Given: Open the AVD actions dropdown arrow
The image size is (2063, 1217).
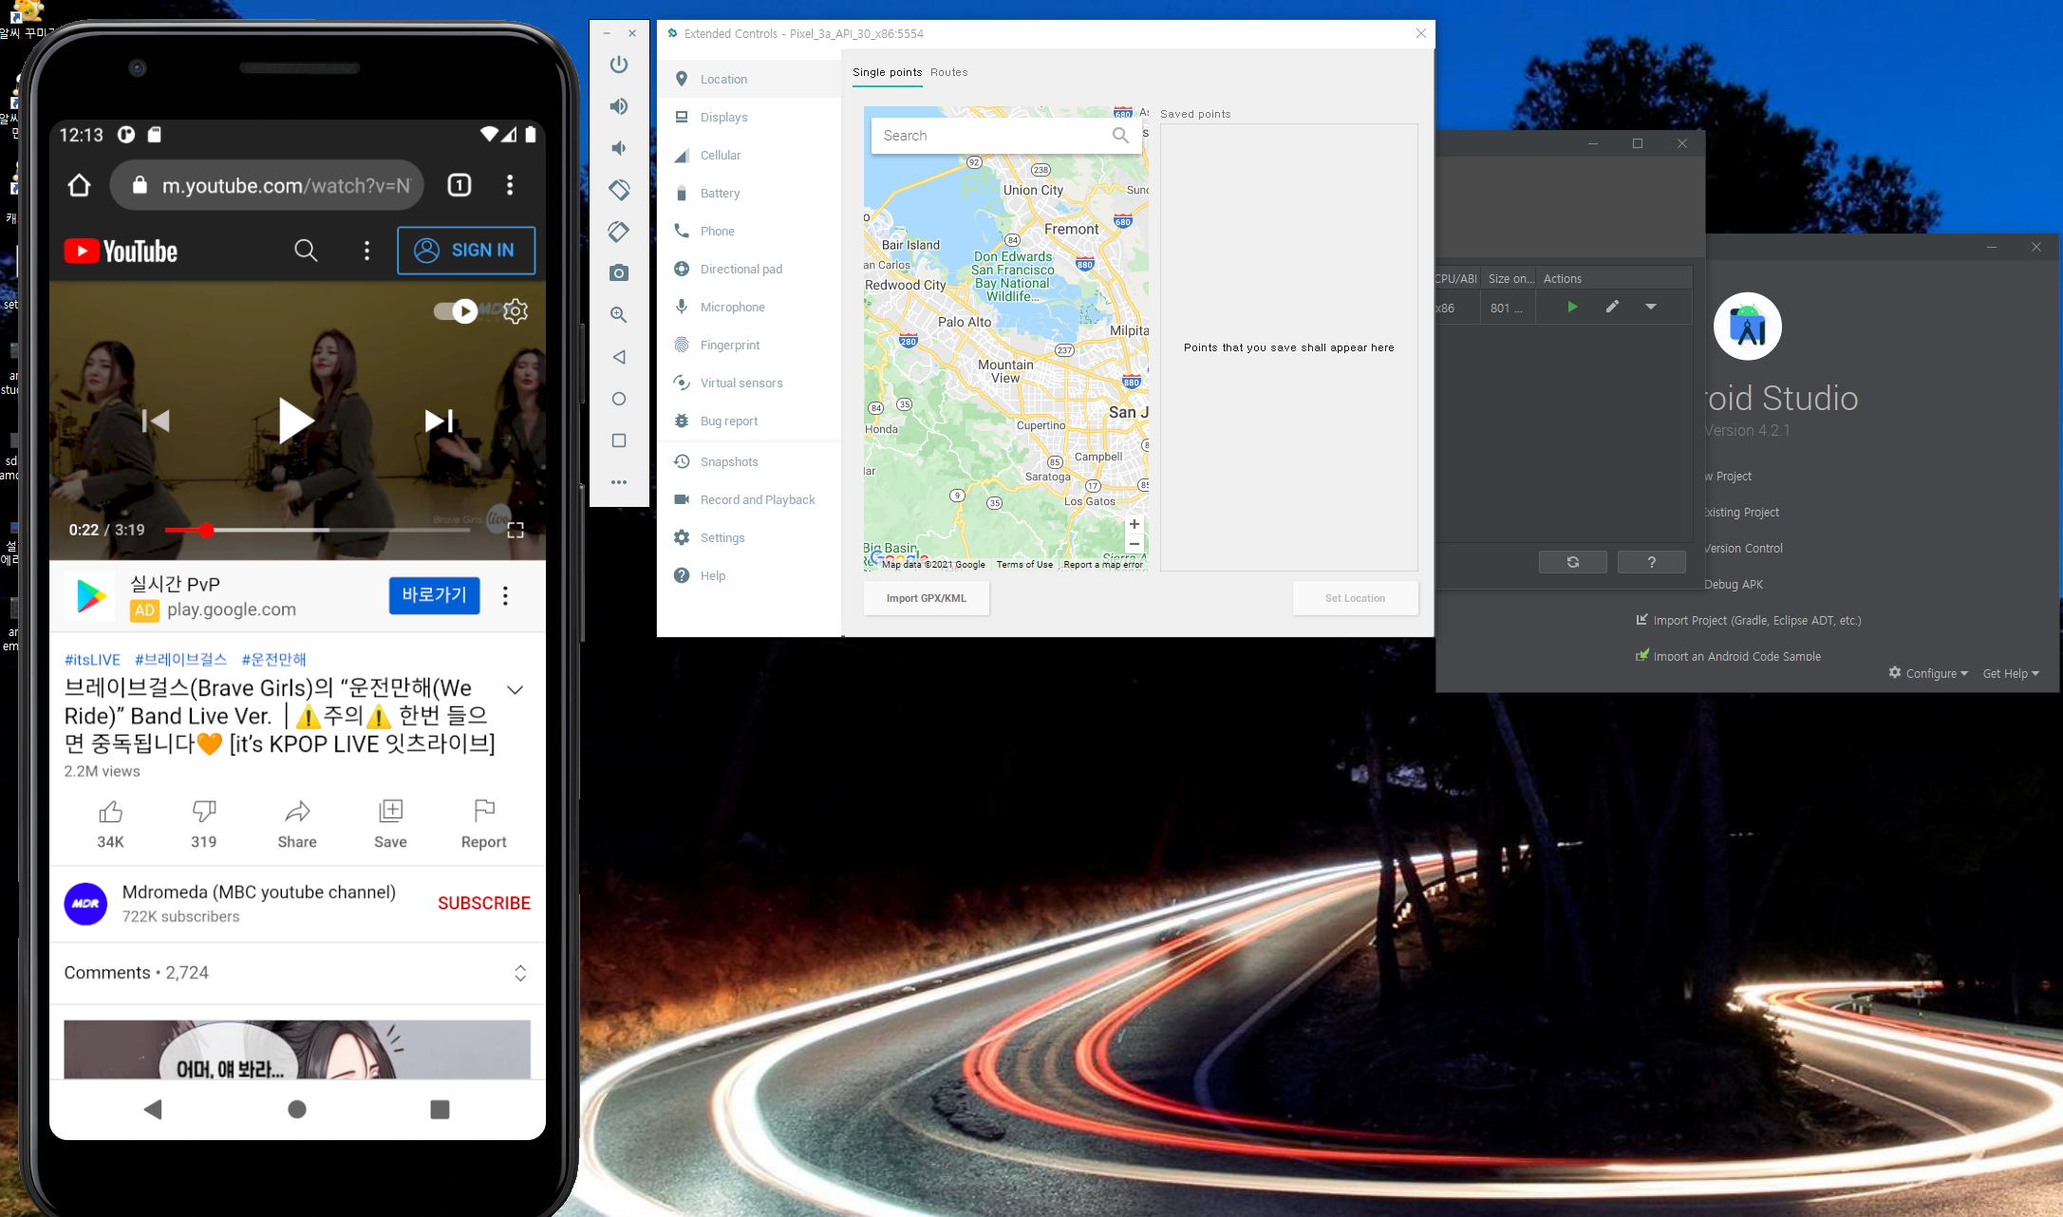Looking at the screenshot, I should click(1651, 307).
